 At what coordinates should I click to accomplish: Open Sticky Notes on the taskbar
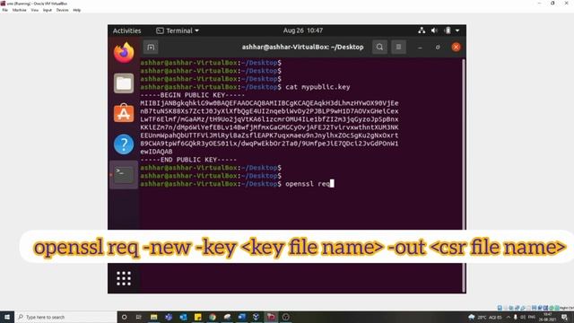click(197, 317)
